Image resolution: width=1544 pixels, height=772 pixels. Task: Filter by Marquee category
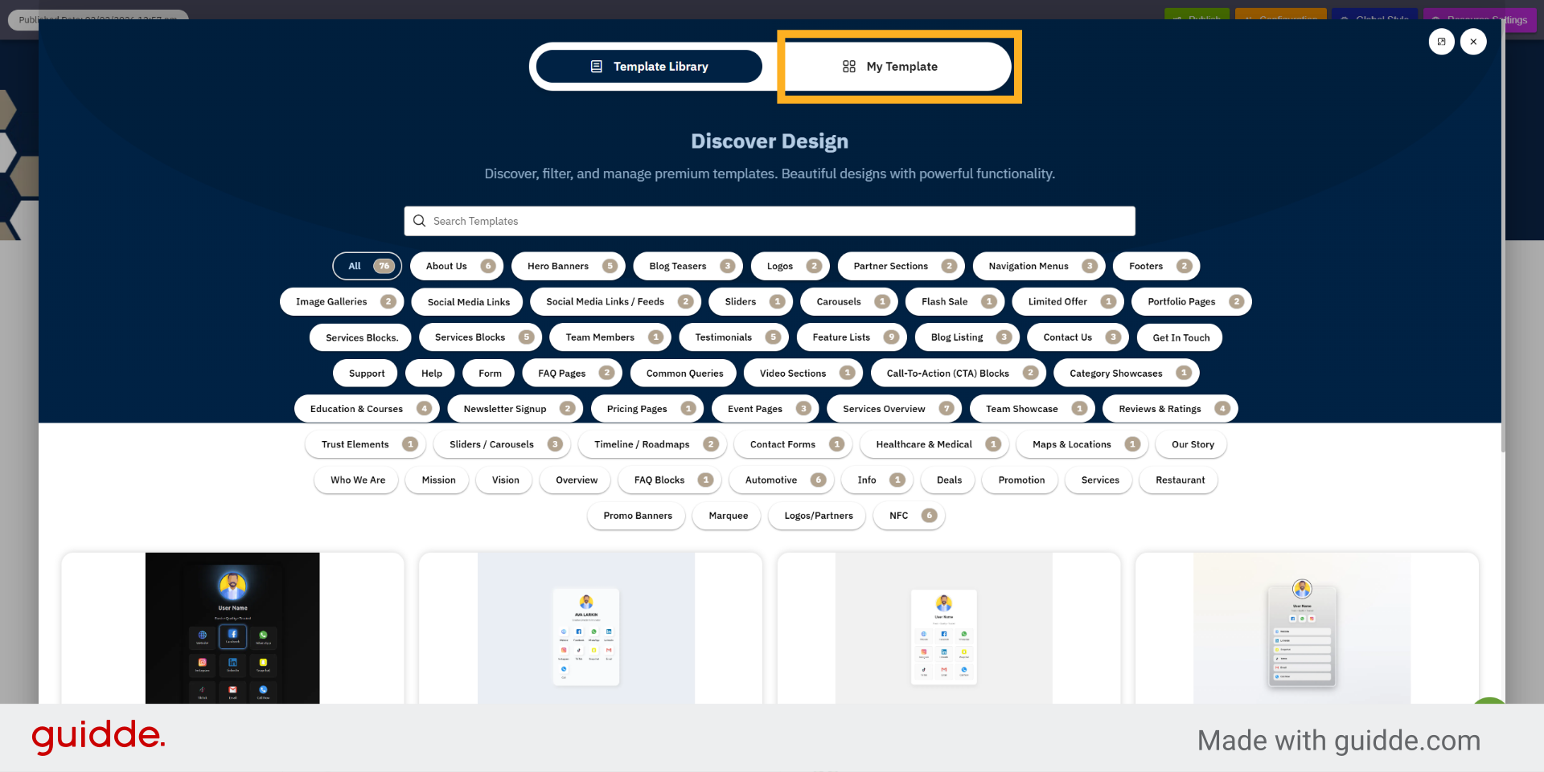pos(729,516)
